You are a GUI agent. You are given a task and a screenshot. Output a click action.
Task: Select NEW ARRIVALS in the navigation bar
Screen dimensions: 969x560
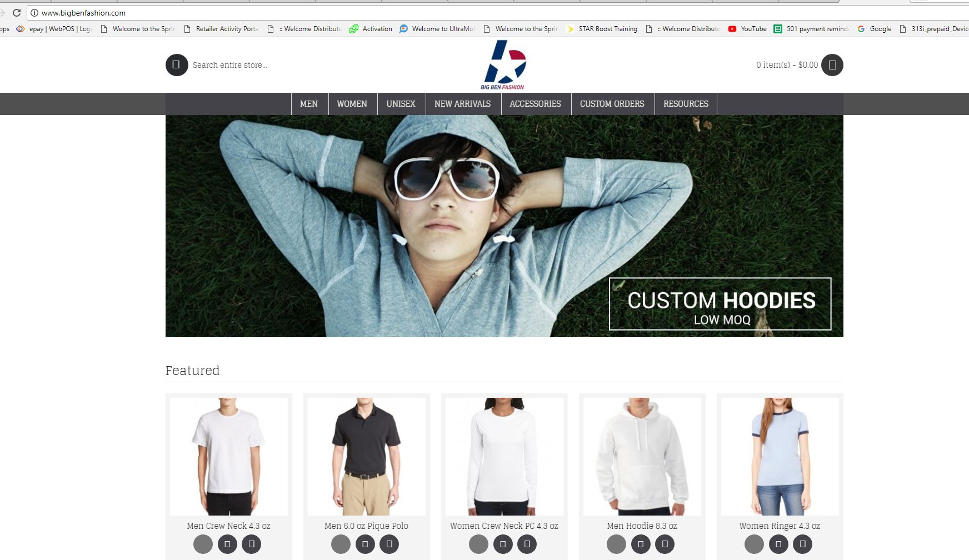click(x=462, y=104)
